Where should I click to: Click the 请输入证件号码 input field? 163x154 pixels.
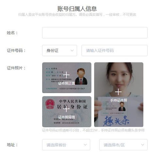tap(114, 50)
